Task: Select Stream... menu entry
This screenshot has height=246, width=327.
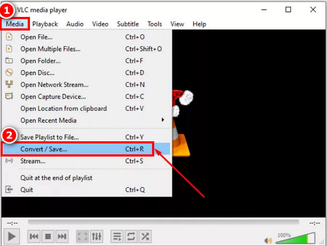Action: 87,161
